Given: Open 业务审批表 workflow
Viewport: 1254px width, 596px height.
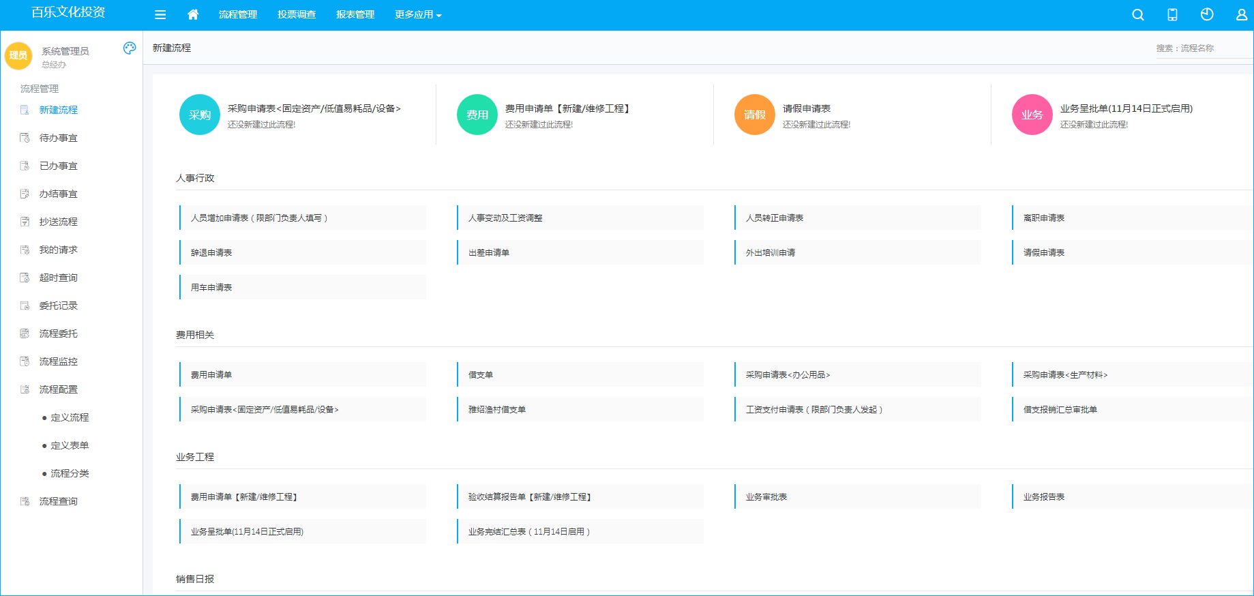Looking at the screenshot, I should (858, 496).
